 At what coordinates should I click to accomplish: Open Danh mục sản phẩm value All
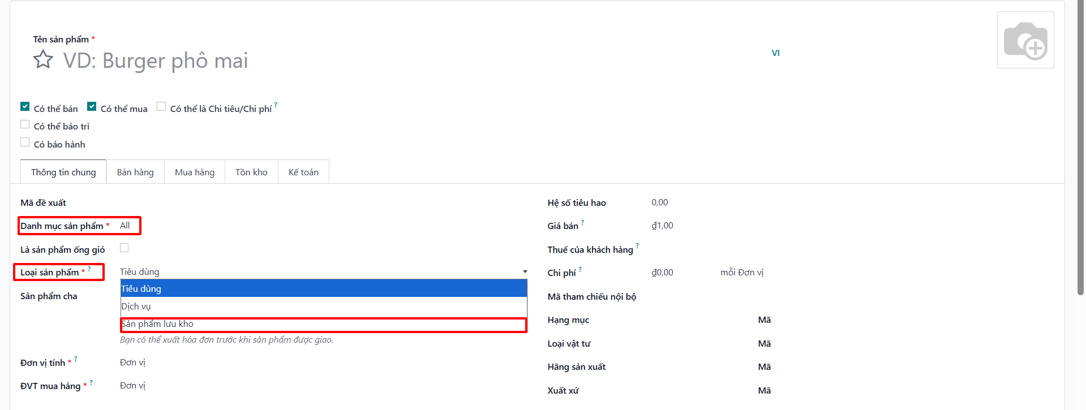(x=125, y=225)
